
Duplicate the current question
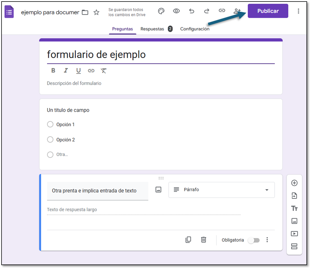pyautogui.click(x=188, y=240)
